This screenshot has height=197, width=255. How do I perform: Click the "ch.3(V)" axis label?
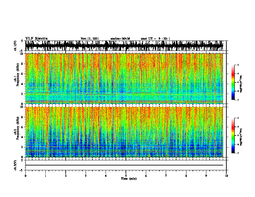pos(15,165)
